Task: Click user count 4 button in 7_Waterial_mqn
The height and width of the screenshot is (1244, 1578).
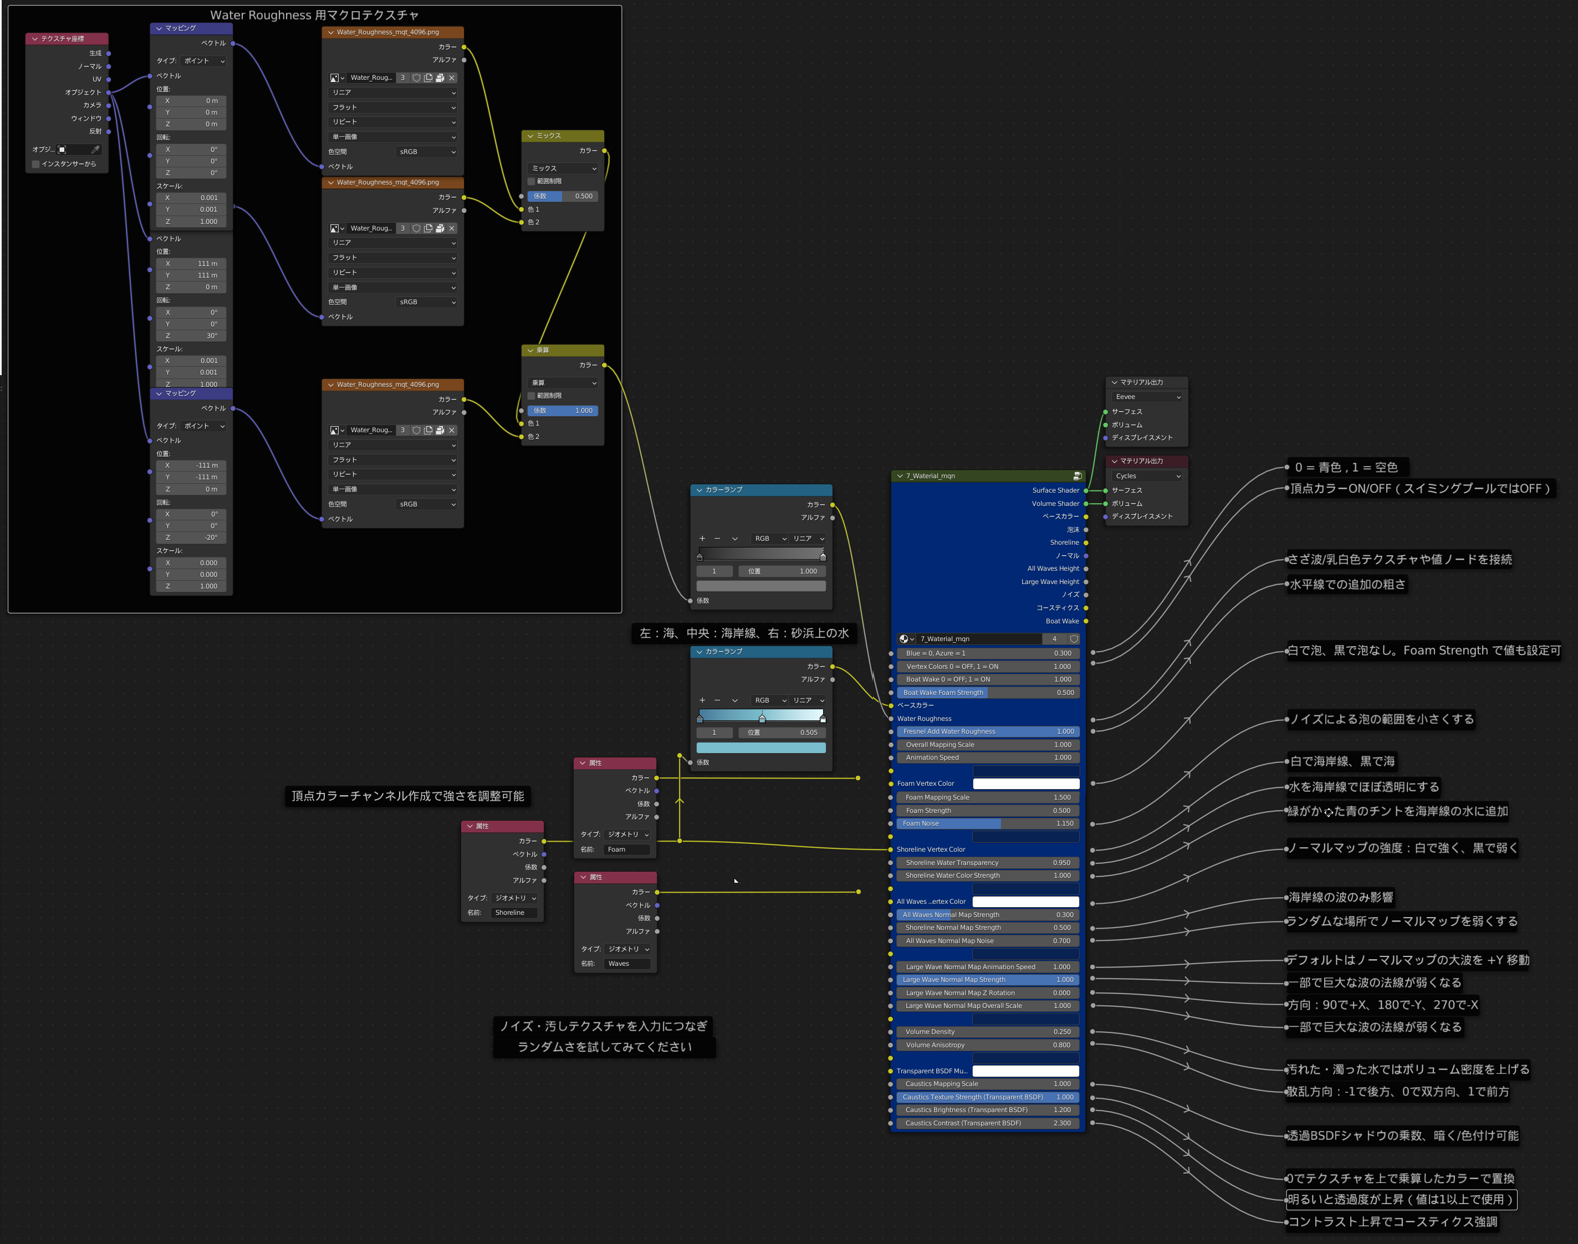Action: pos(1054,639)
